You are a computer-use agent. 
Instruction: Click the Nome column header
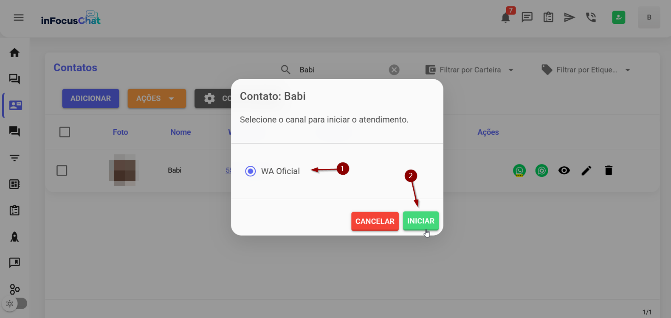[x=180, y=132]
